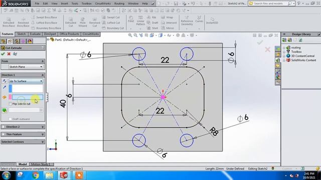Click the Lofted Boss/Base button

click(45, 22)
